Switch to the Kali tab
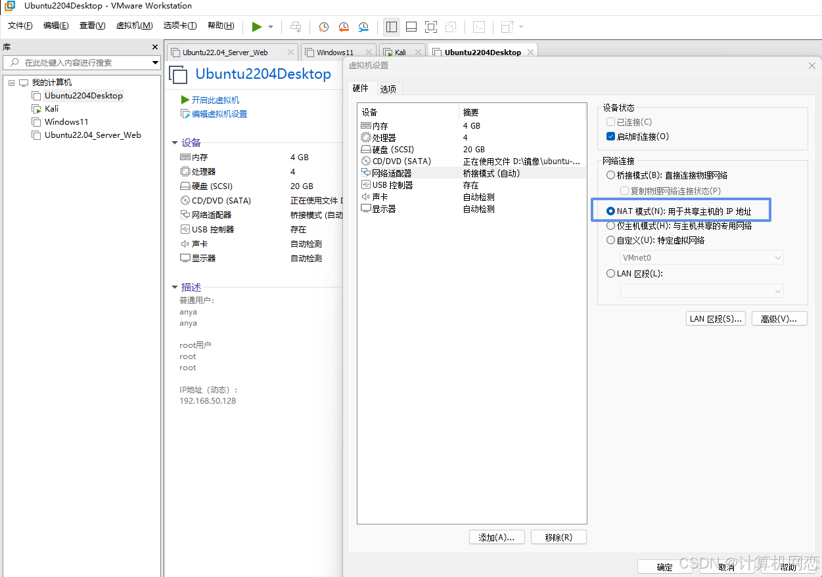This screenshot has height=577, width=822. (400, 52)
